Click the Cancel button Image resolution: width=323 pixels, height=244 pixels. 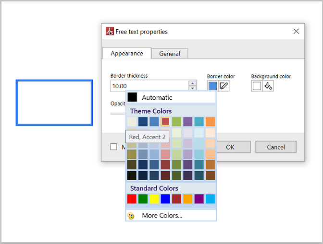point(275,147)
